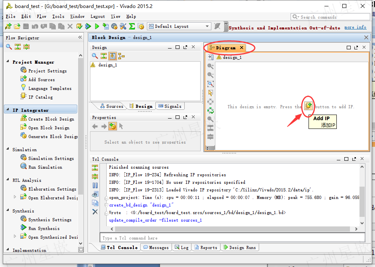Open the Reports tab
Viewport: 375px width, 267px height.
coord(206,248)
